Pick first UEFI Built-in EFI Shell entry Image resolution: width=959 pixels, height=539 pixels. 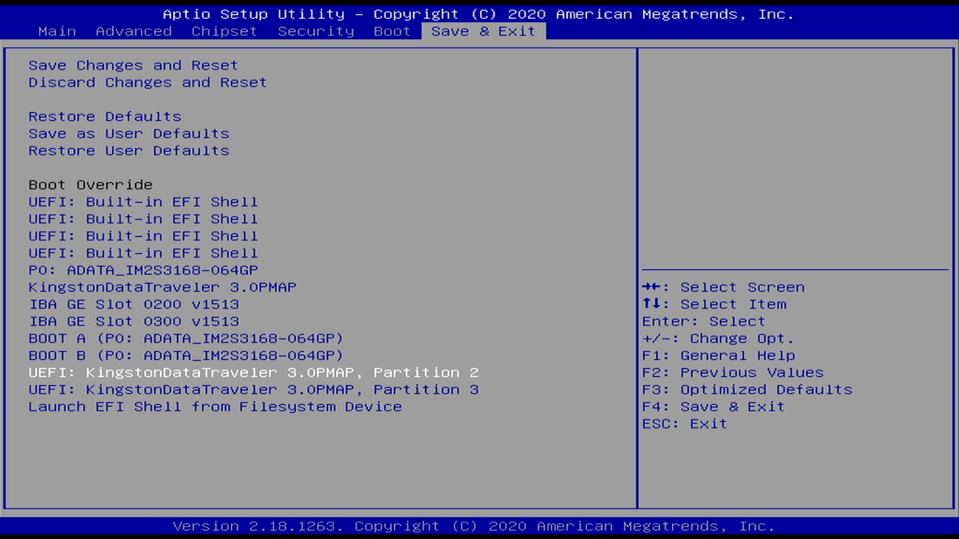point(143,202)
